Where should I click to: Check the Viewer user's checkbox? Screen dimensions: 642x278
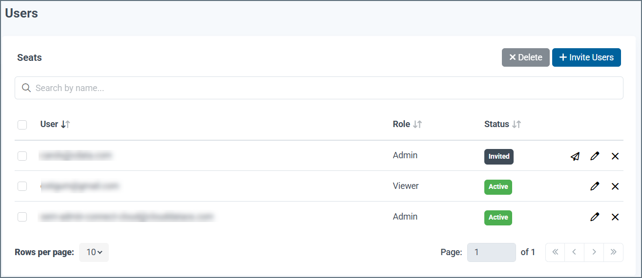22,186
